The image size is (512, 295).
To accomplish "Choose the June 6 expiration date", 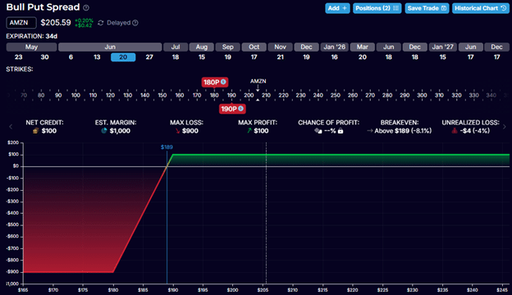I will coord(71,57).
